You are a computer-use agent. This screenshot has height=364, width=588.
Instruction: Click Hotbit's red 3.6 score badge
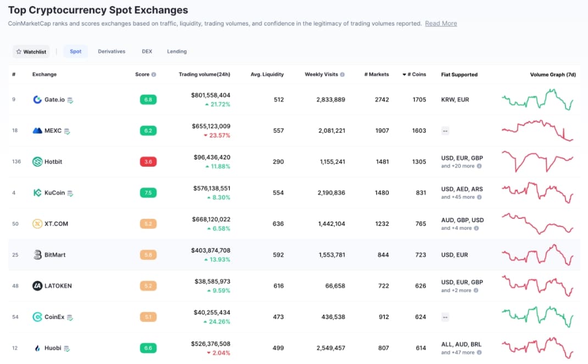coord(148,162)
